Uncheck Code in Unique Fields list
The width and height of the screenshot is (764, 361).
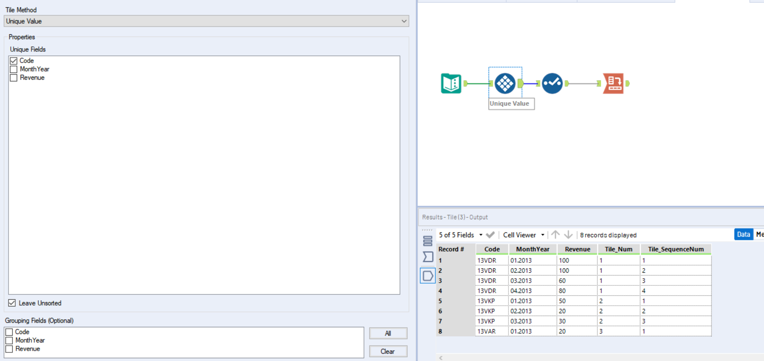pos(13,61)
